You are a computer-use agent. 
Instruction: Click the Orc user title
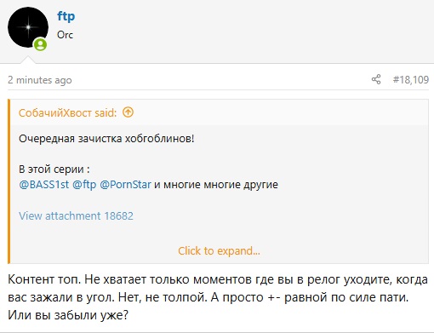[65, 35]
